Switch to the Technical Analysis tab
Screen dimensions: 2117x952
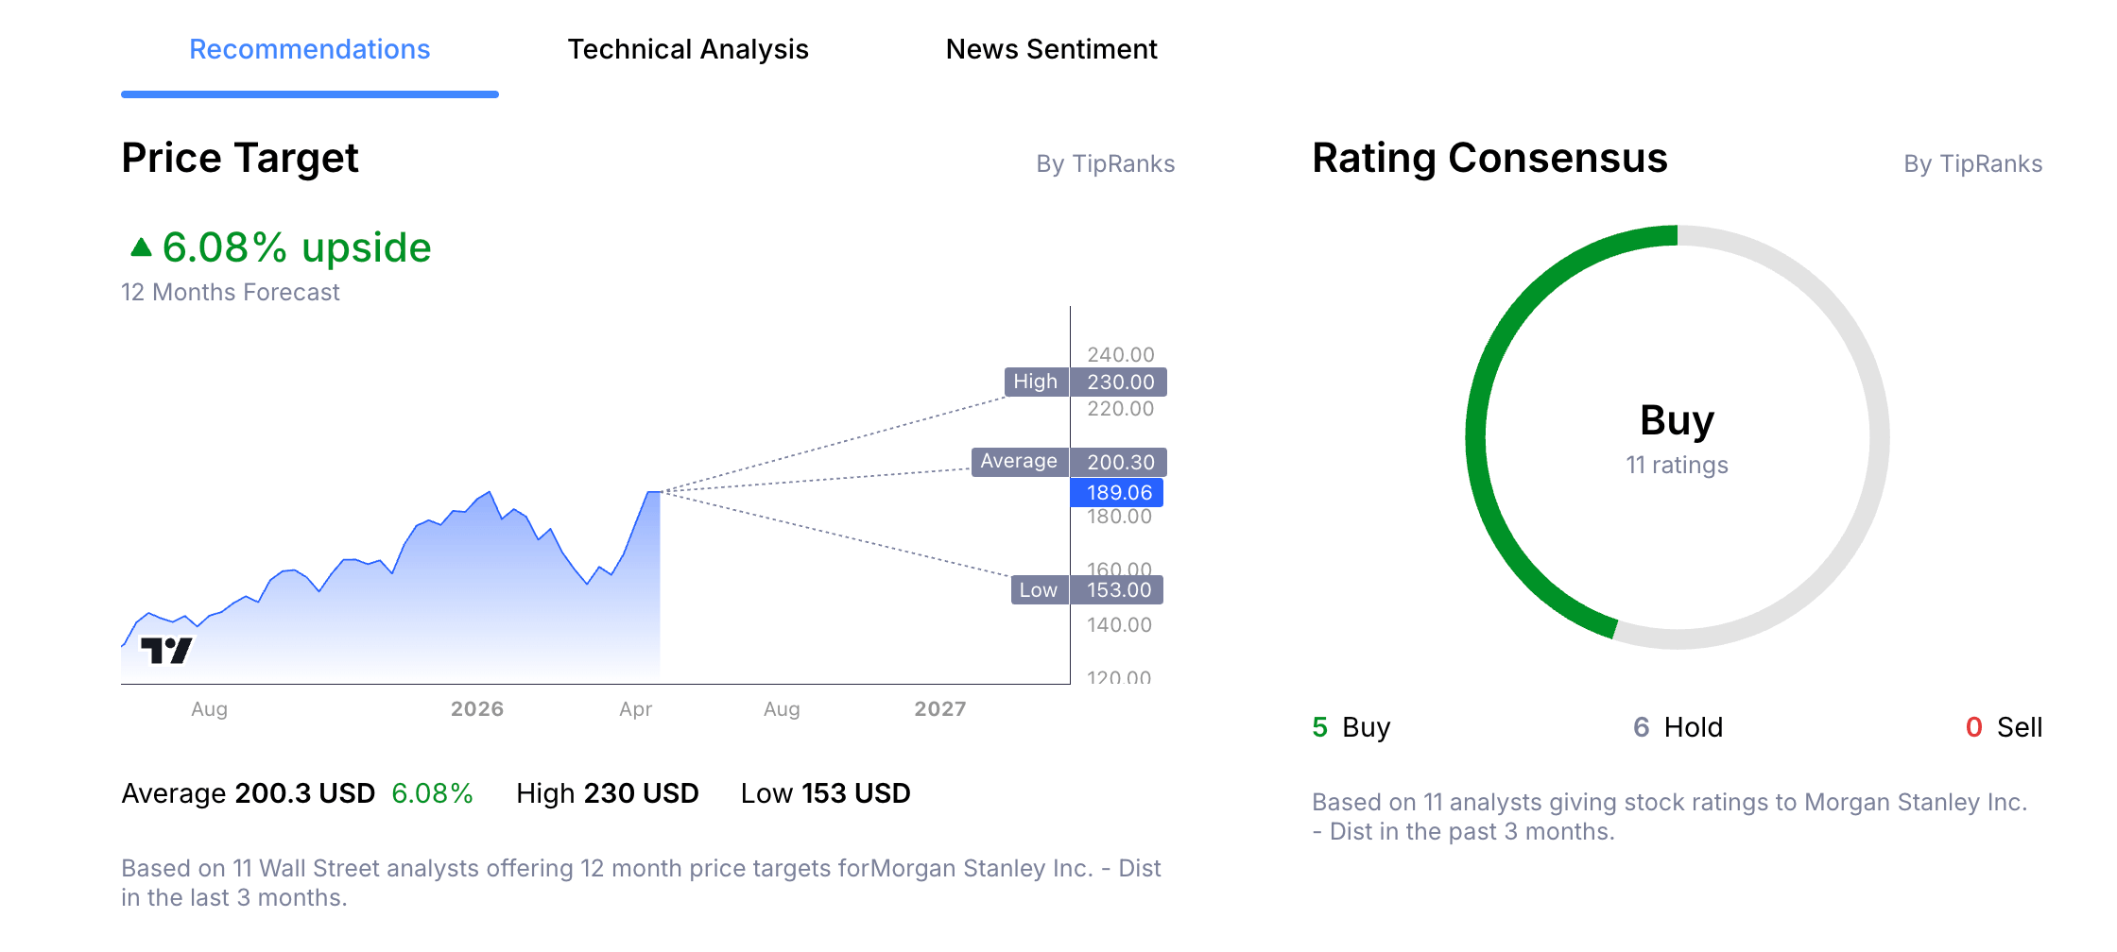[x=688, y=49]
